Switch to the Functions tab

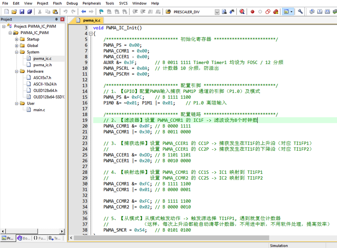coord(40,238)
